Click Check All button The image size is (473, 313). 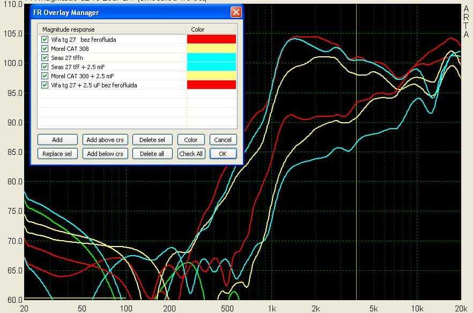(191, 154)
